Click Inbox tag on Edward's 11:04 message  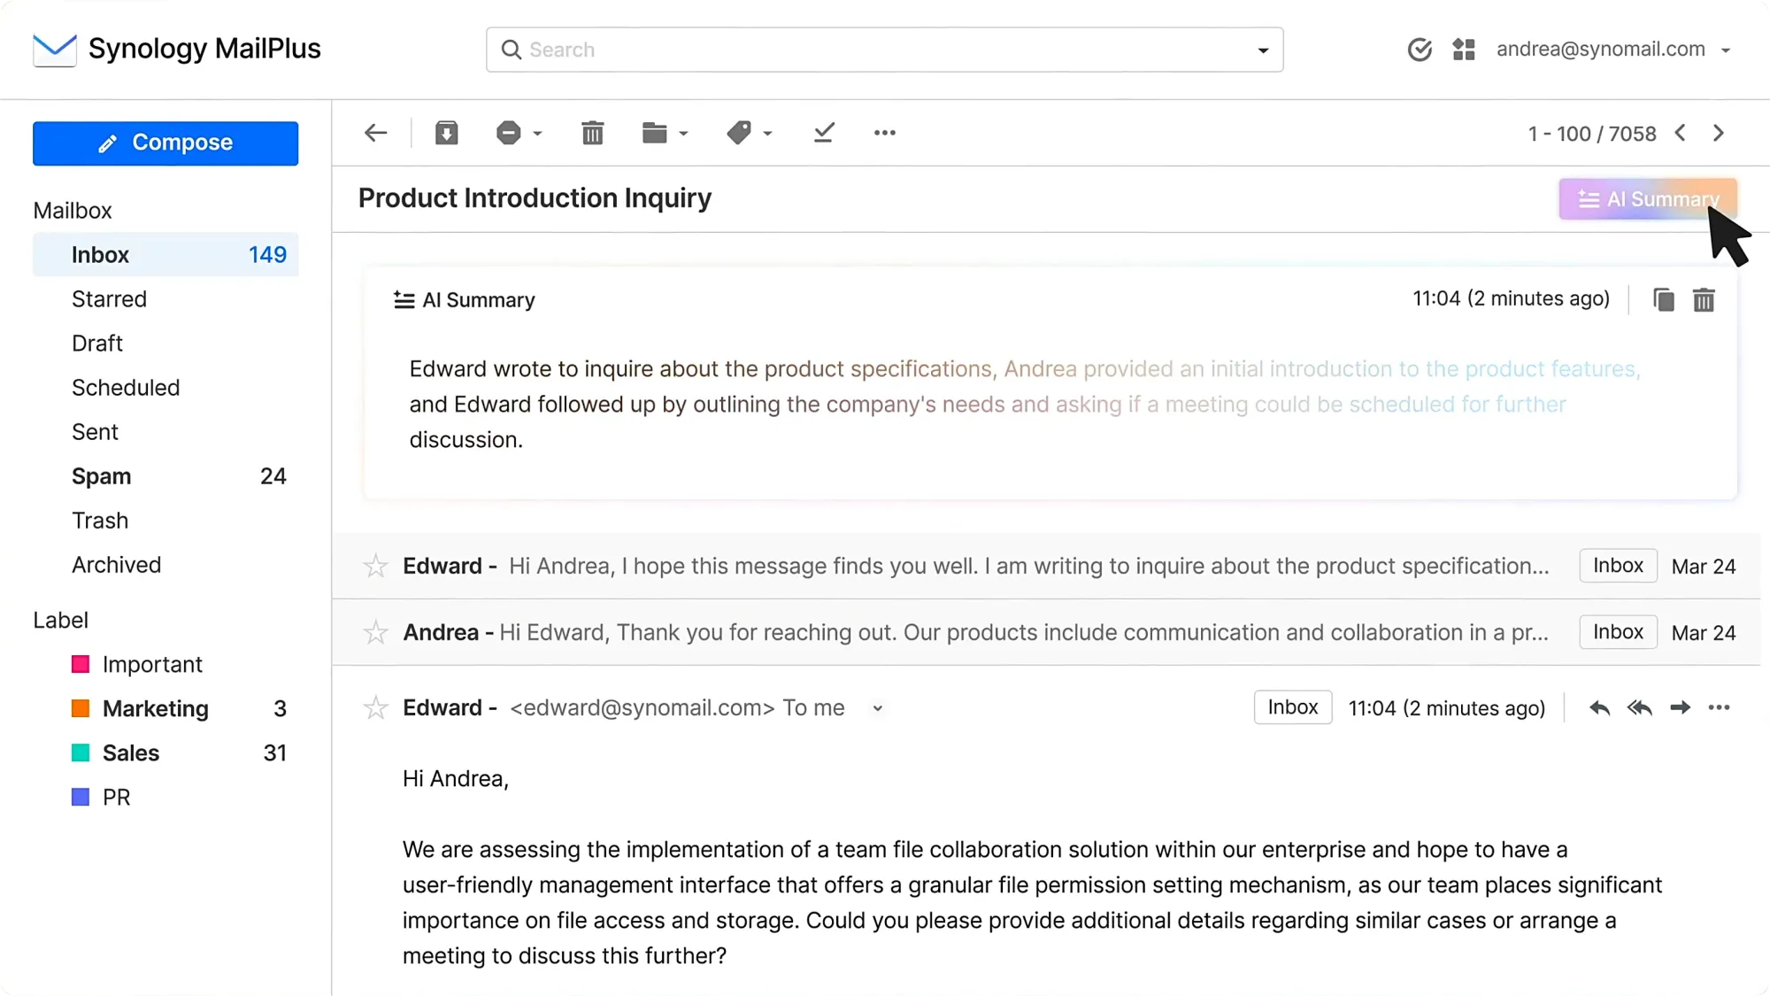coord(1292,707)
